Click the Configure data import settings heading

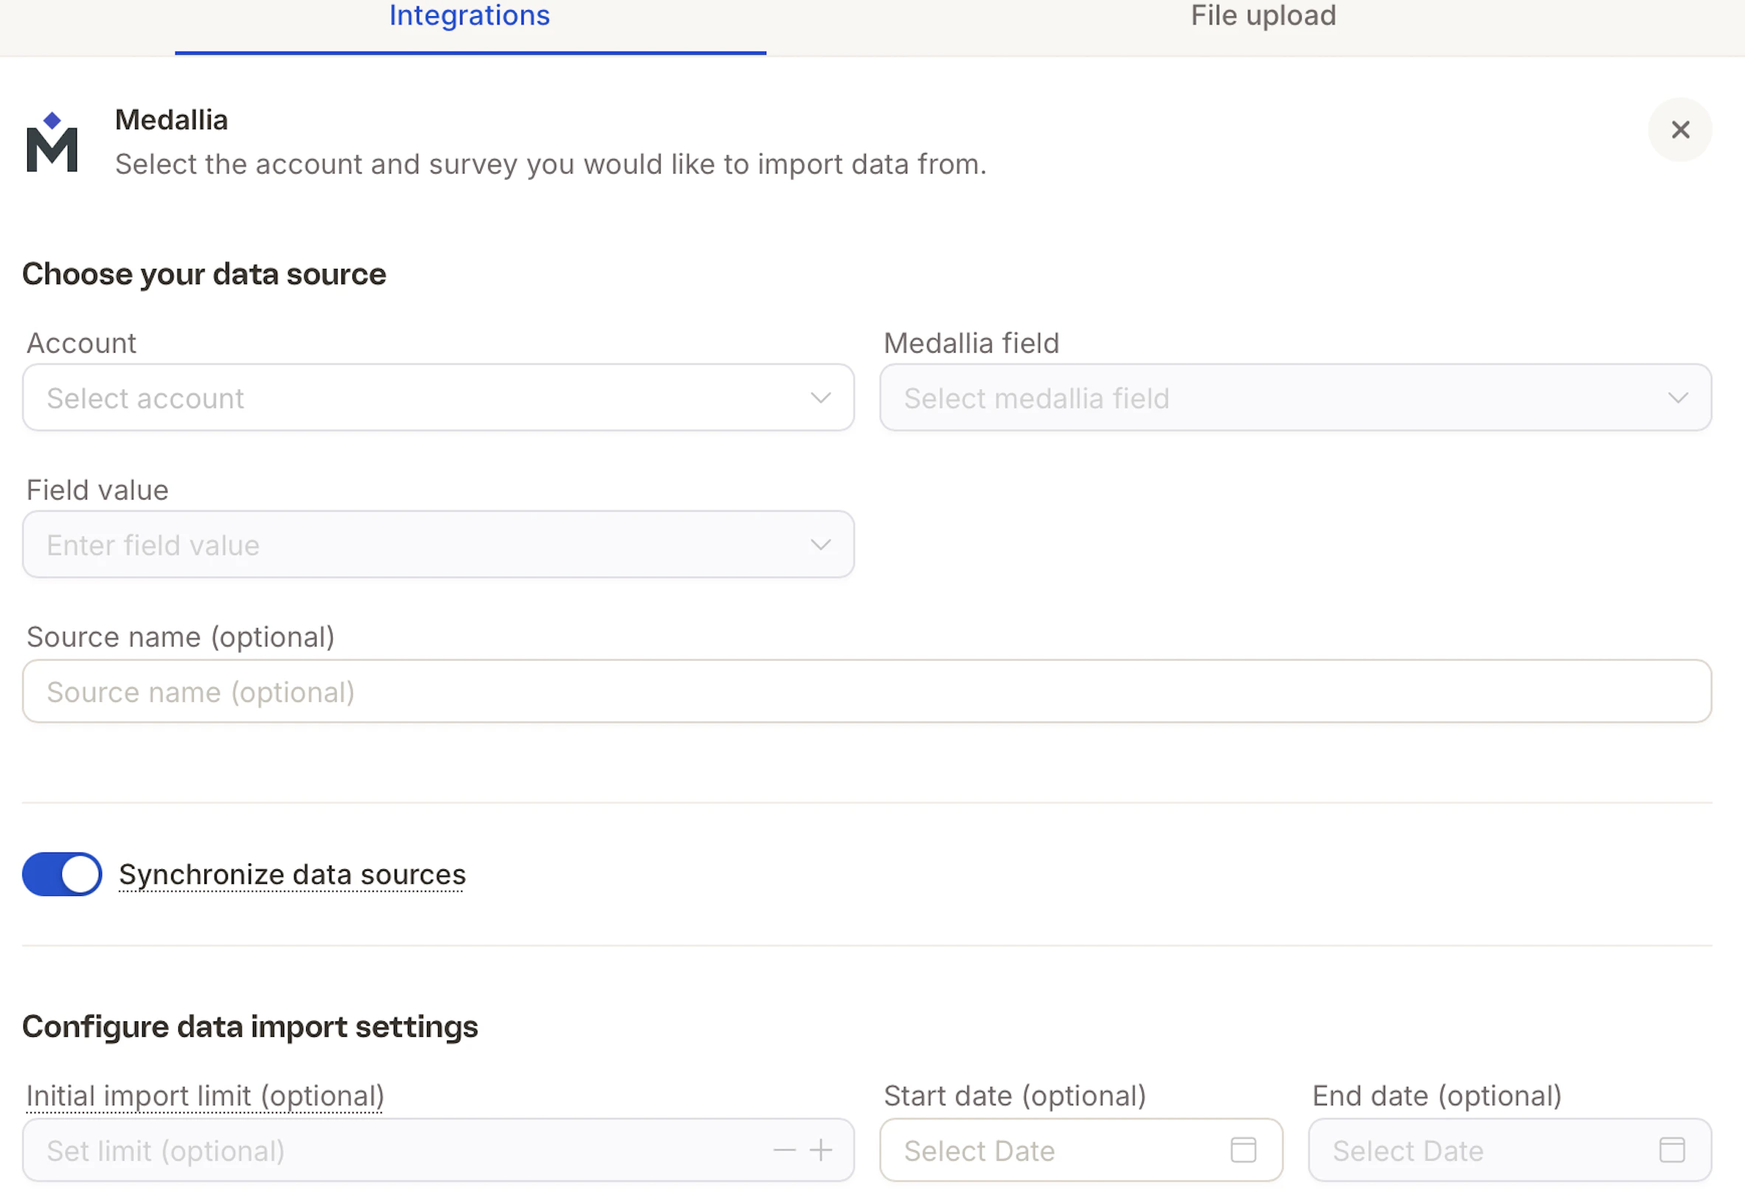tap(250, 1026)
